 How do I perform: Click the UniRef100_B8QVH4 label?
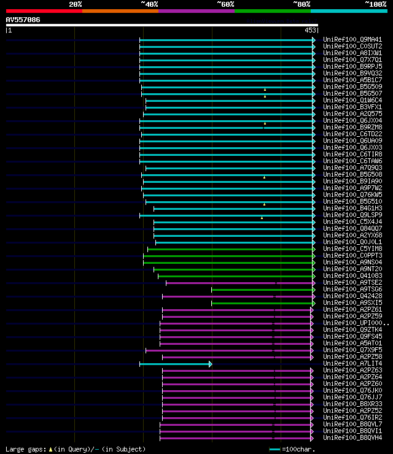tap(352, 437)
